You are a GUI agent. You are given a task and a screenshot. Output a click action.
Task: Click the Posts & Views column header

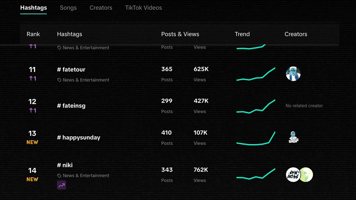(x=180, y=34)
